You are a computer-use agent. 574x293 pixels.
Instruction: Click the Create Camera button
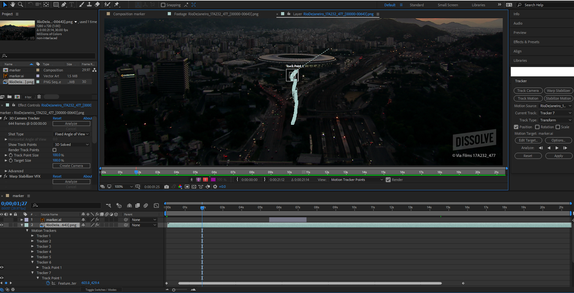[71, 166]
